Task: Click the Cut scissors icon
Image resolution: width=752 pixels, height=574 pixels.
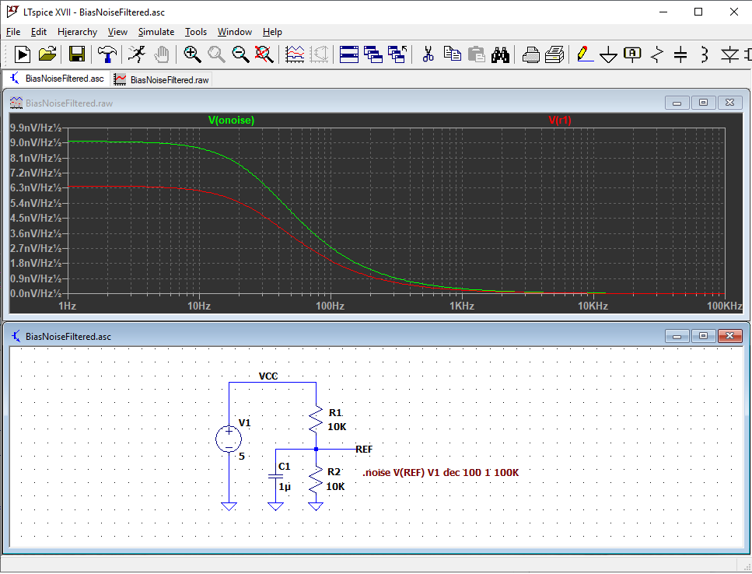Action: [428, 54]
